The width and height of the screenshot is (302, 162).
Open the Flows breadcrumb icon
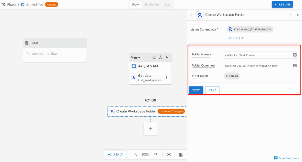click(x=4, y=4)
